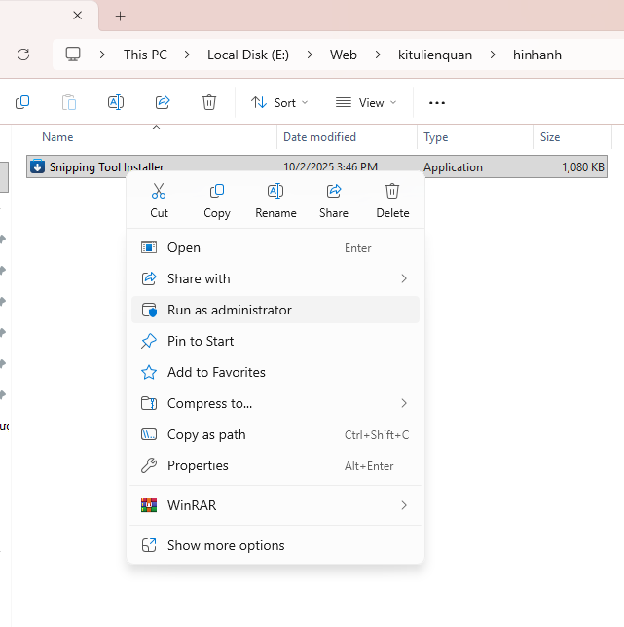The width and height of the screenshot is (624, 627).
Task: Click the Refresh button
Action: [x=23, y=55]
